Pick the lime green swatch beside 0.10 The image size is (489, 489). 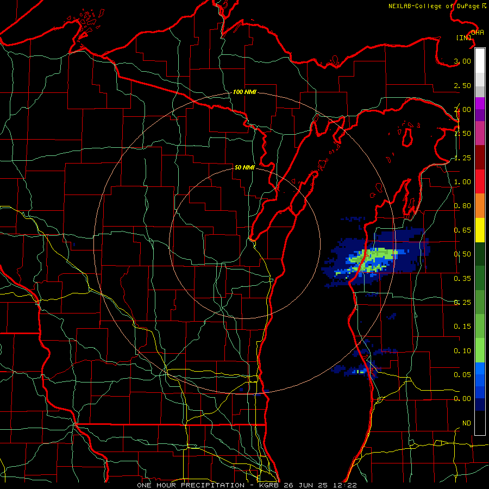click(480, 350)
